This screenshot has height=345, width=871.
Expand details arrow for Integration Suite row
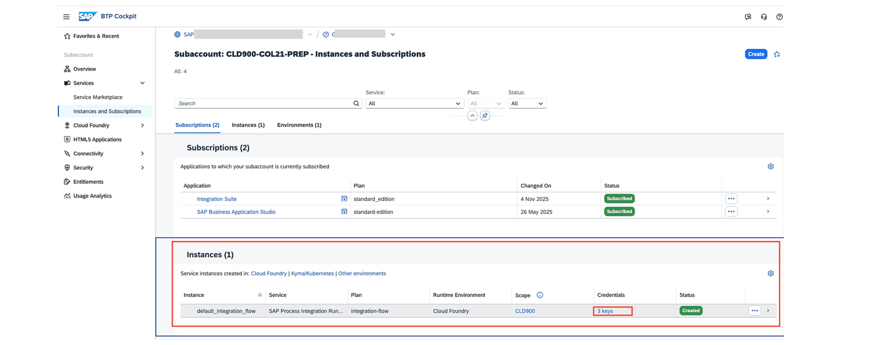768,199
